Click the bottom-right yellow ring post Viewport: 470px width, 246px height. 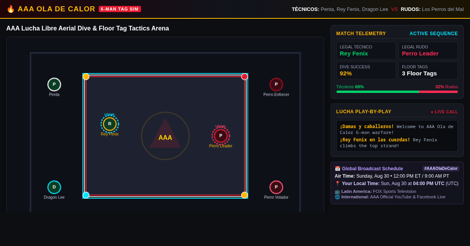pyautogui.click(x=244, y=195)
